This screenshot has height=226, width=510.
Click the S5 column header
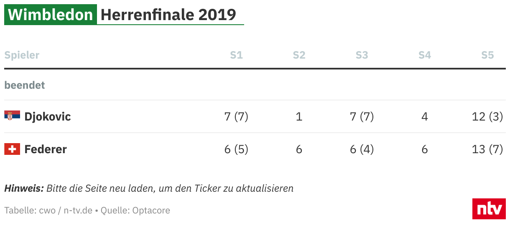pos(487,55)
